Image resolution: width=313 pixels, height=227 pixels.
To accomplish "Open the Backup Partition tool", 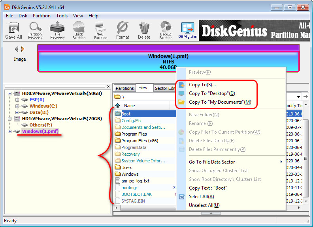I will point(166,30).
